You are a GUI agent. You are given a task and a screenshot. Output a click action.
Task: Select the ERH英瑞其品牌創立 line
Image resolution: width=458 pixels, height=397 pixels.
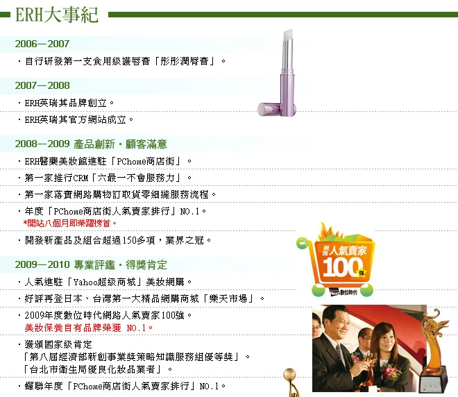(66, 103)
